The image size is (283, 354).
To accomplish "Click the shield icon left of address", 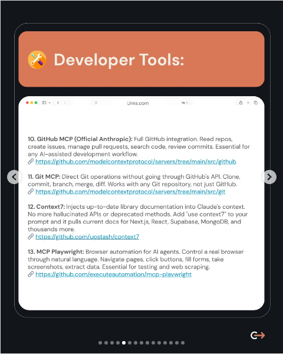I will pos(96,103).
